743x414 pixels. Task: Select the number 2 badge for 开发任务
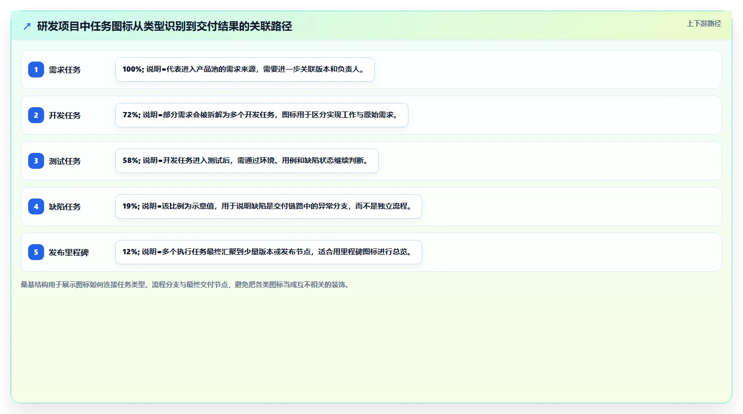point(36,115)
